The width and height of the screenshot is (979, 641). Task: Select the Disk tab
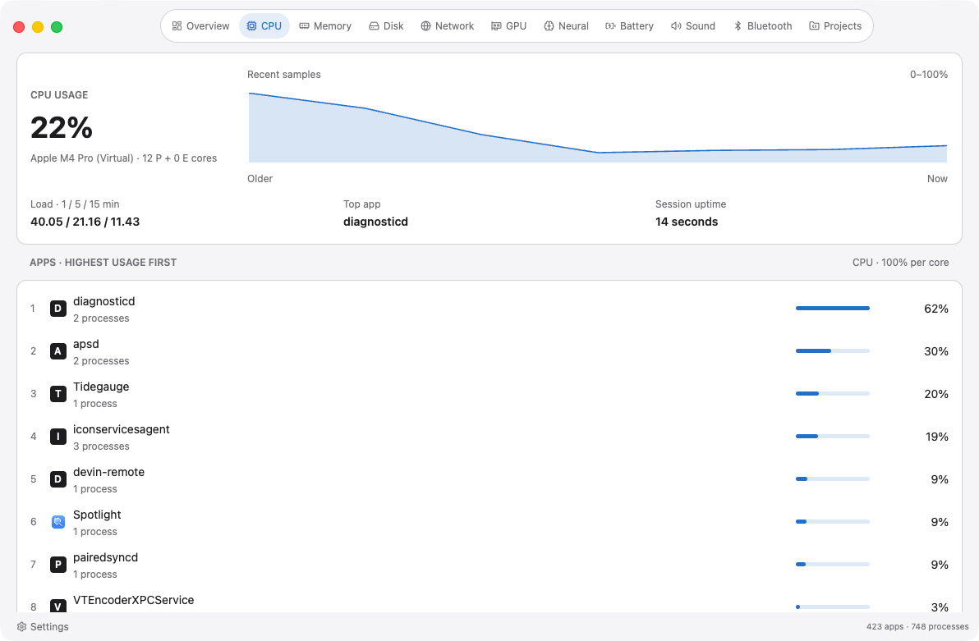click(x=387, y=26)
